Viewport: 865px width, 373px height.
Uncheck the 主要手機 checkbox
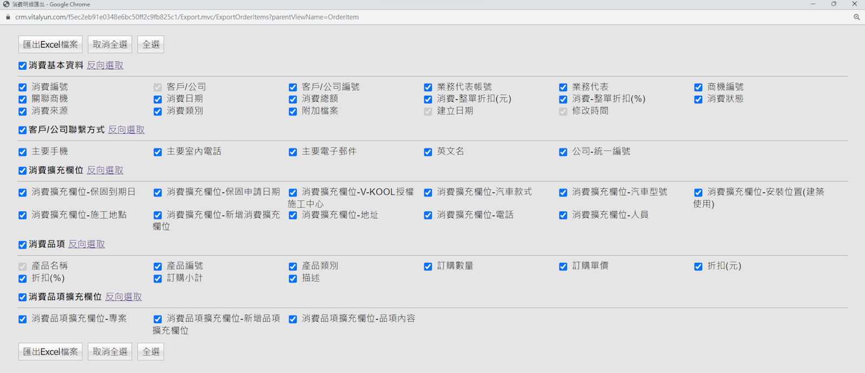(23, 152)
